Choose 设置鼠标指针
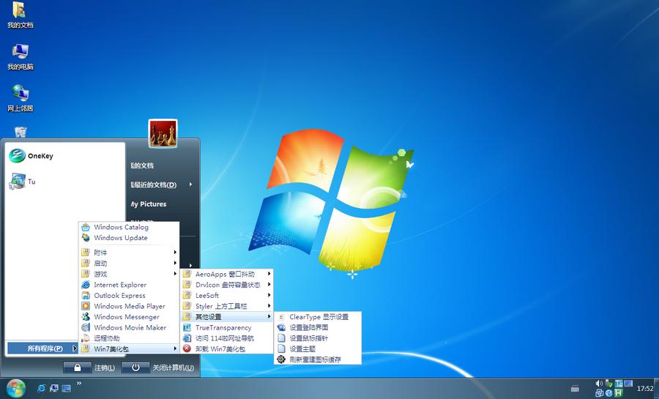This screenshot has height=399, width=659. click(317, 338)
